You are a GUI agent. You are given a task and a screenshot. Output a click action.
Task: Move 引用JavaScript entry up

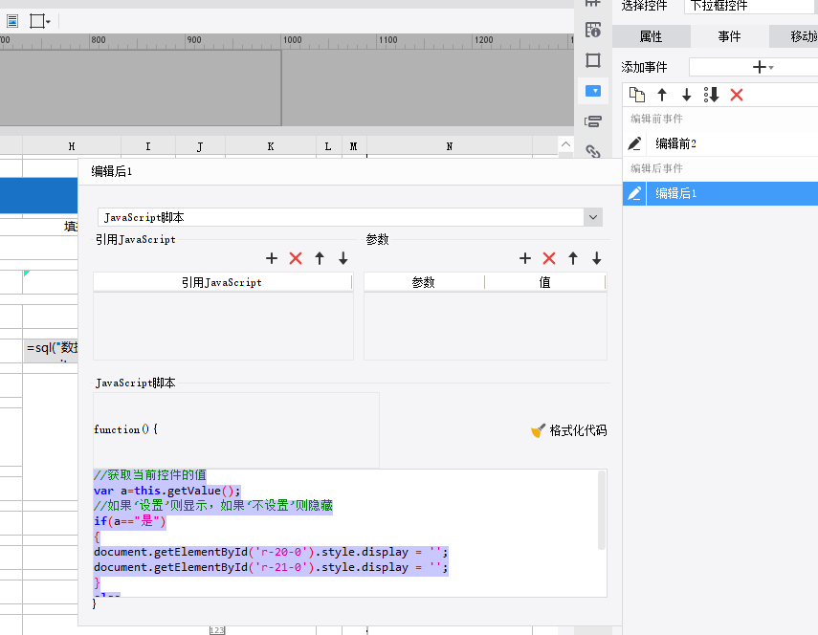pos(320,258)
